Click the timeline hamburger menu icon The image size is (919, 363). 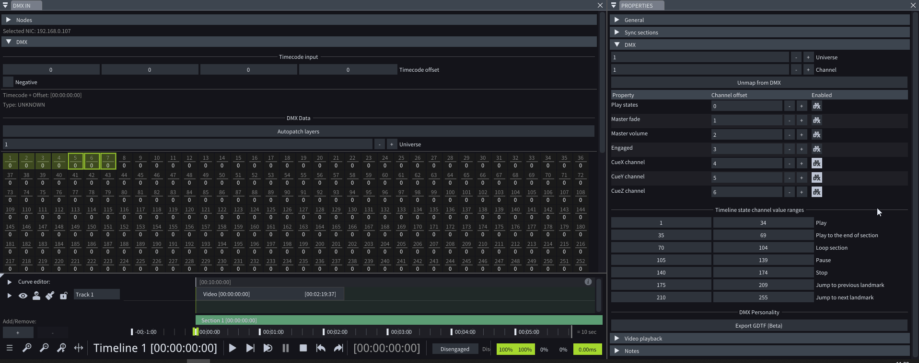point(9,348)
